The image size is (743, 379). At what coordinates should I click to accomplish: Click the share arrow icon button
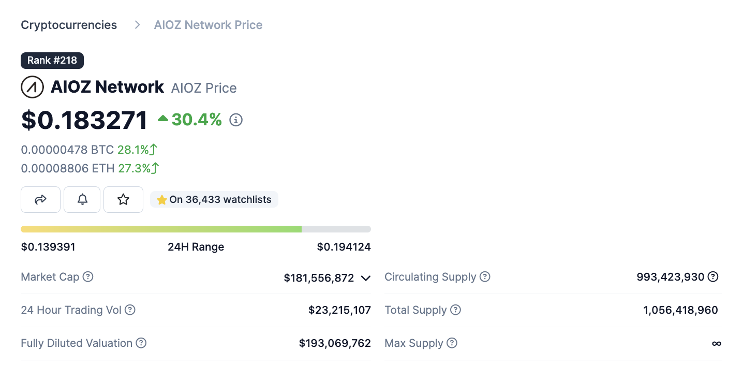(40, 199)
